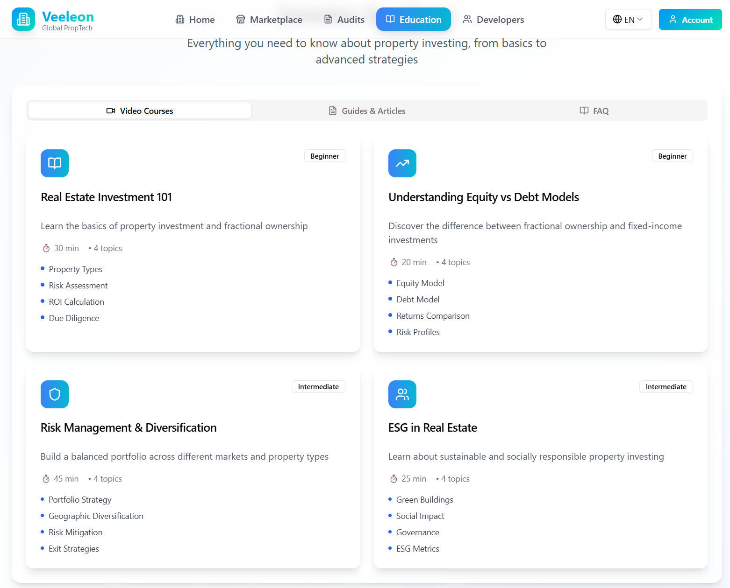Click the book icon on Real Estate Investment 101
This screenshot has height=588, width=730.
pyautogui.click(x=55, y=163)
